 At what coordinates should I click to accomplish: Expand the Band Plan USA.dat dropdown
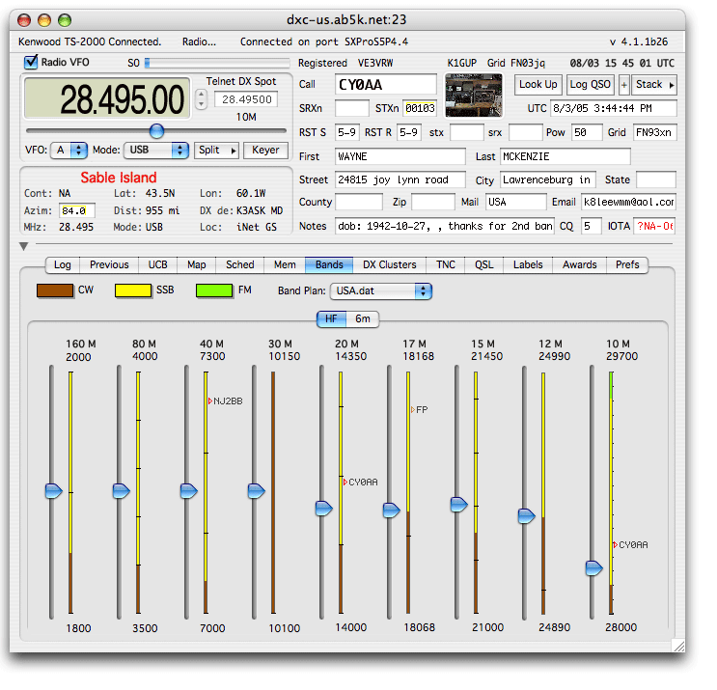pyautogui.click(x=380, y=290)
